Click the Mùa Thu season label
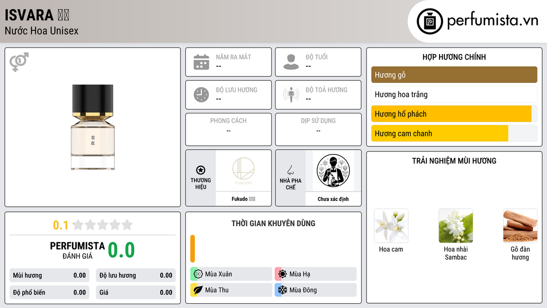The height and width of the screenshot is (308, 547). click(x=217, y=290)
